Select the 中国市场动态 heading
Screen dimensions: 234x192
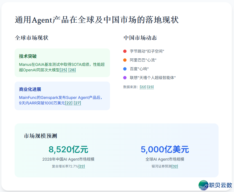coord(140,38)
